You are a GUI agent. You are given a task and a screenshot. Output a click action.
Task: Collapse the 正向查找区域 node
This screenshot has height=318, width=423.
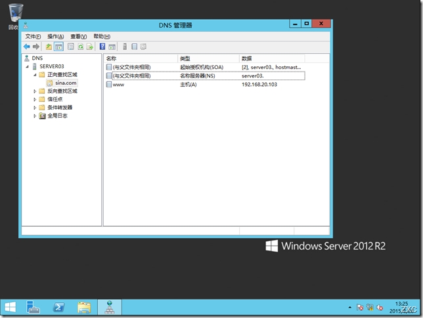pyautogui.click(x=35, y=75)
